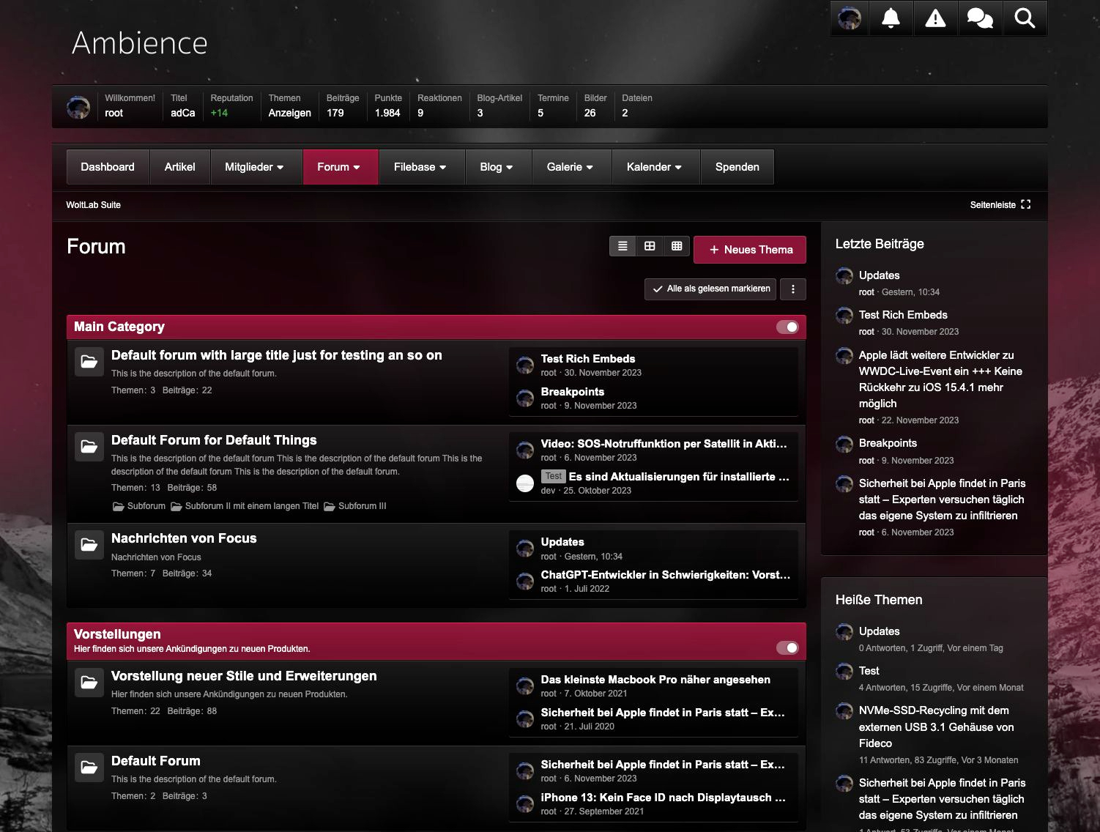Open conversations speech bubbles icon

[980, 18]
